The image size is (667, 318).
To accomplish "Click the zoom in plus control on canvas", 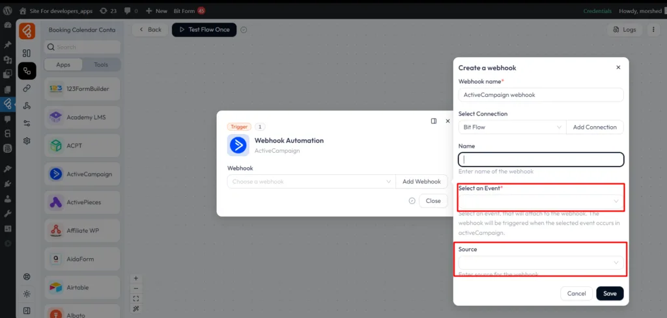I will coord(136,278).
